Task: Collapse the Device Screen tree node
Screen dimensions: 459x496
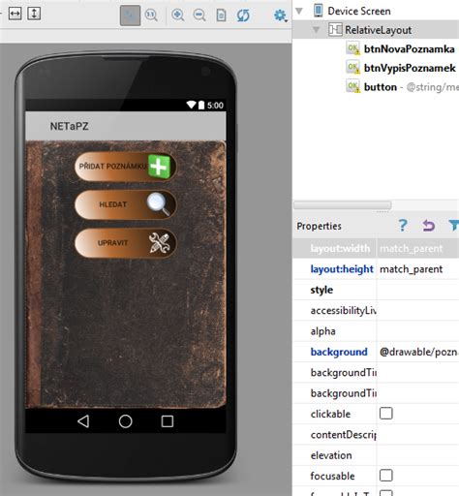Action: coord(299,11)
